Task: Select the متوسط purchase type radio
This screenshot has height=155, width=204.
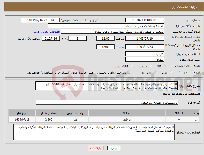Action: (x=155, y=72)
